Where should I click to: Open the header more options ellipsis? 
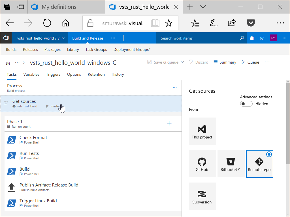(284, 38)
